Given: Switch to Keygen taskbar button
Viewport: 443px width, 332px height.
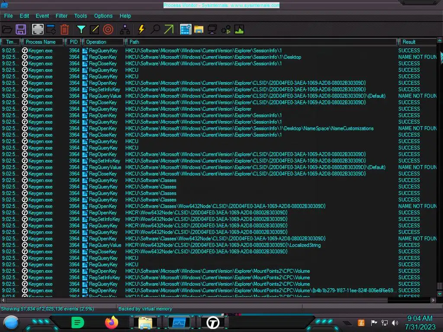Looking at the screenshot, I should [x=213, y=322].
